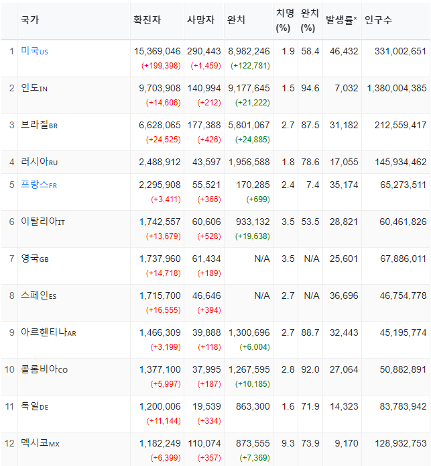Select the 브라질 BR country name
Screen dimensions: 431x466
(39, 125)
